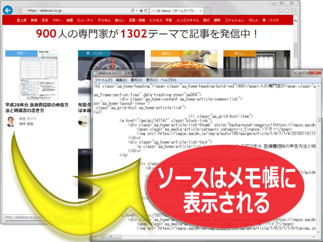Open favorites star icon
Image resolution: width=323 pixels, height=242 pixels.
[x=287, y=10]
